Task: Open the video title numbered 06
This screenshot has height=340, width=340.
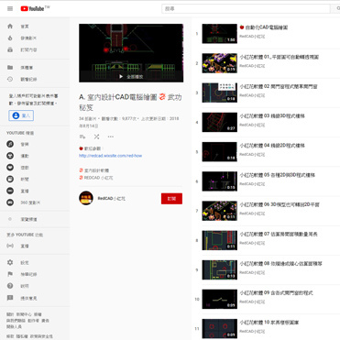Action: tap(280, 204)
